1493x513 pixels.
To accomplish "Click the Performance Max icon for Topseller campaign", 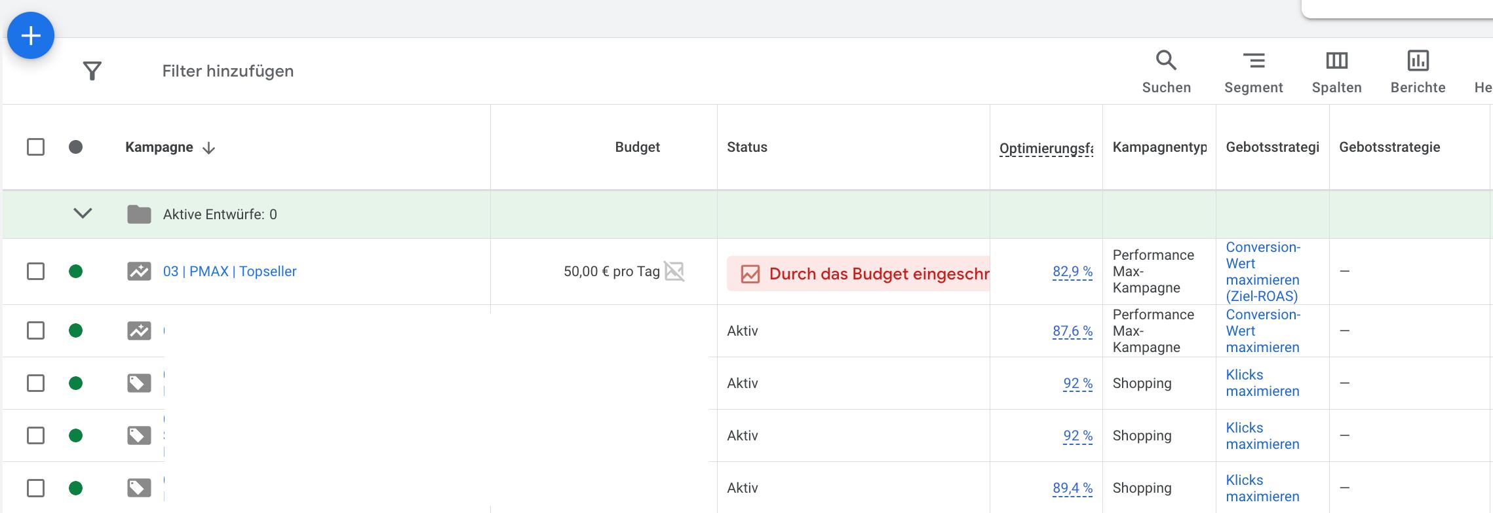I will pos(139,271).
